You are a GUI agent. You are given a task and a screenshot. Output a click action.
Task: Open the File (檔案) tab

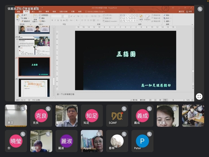(x=19, y=11)
